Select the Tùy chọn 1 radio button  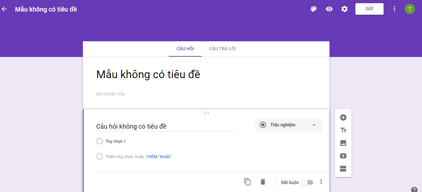tap(100, 141)
